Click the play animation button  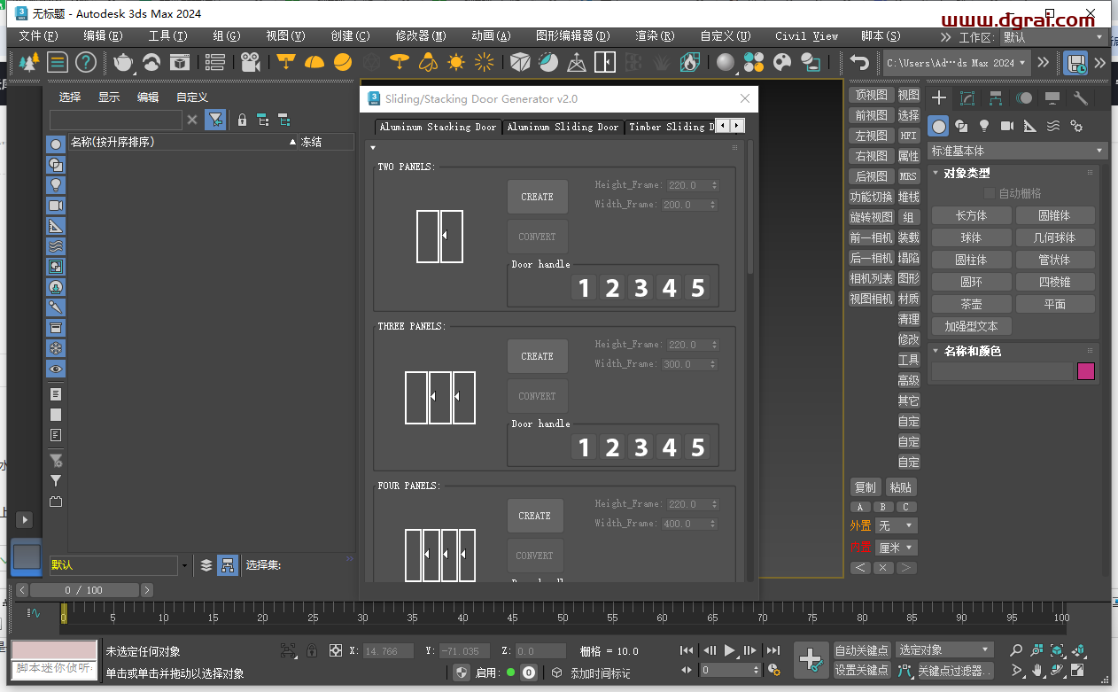(729, 650)
